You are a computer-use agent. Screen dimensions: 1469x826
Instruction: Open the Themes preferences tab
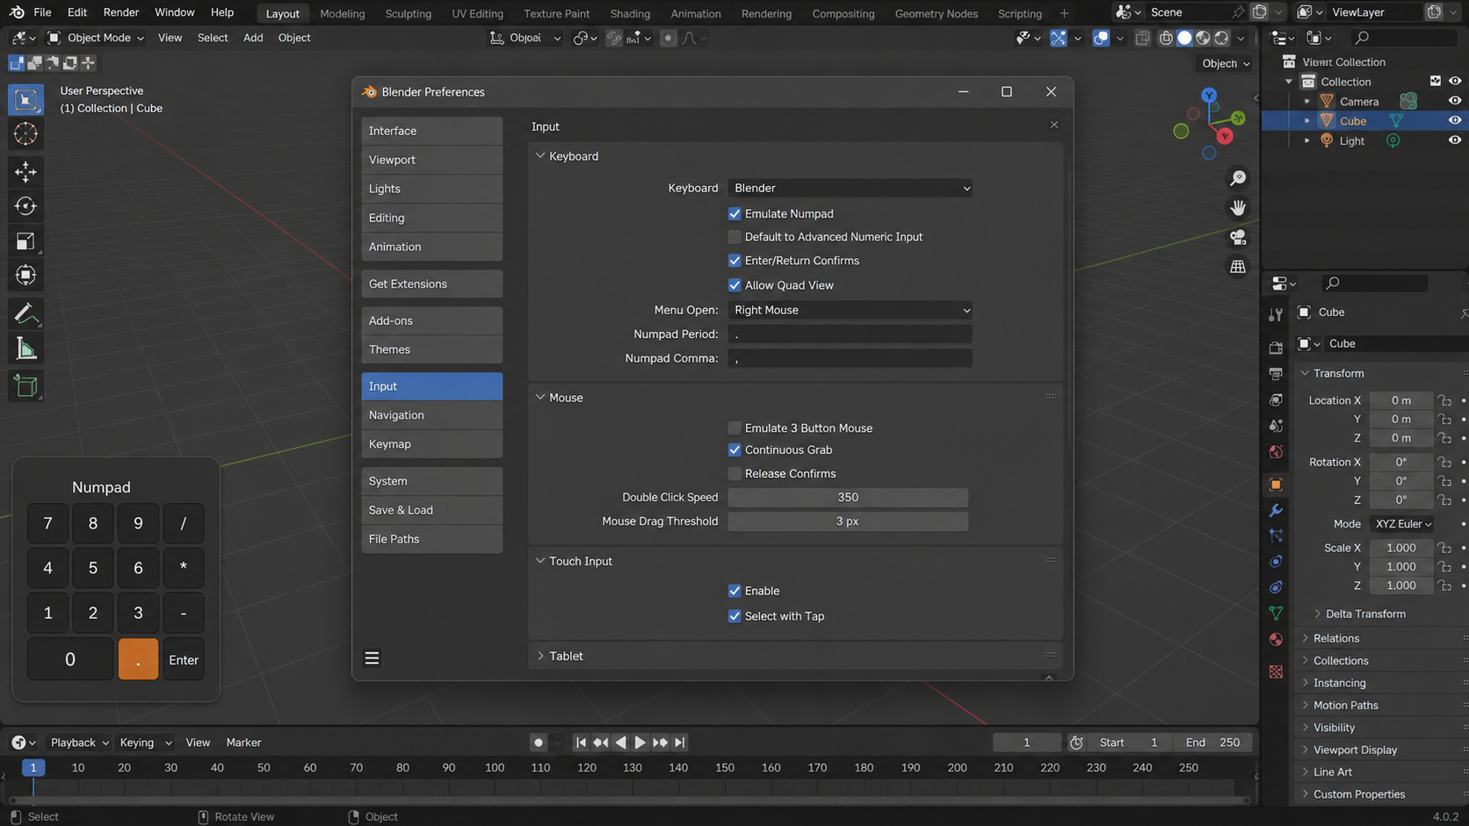431,349
